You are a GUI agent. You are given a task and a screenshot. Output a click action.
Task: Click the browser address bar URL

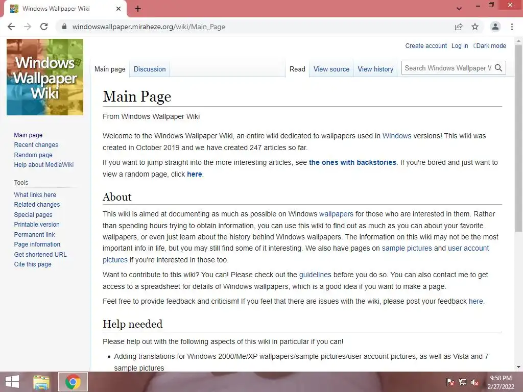point(149,27)
